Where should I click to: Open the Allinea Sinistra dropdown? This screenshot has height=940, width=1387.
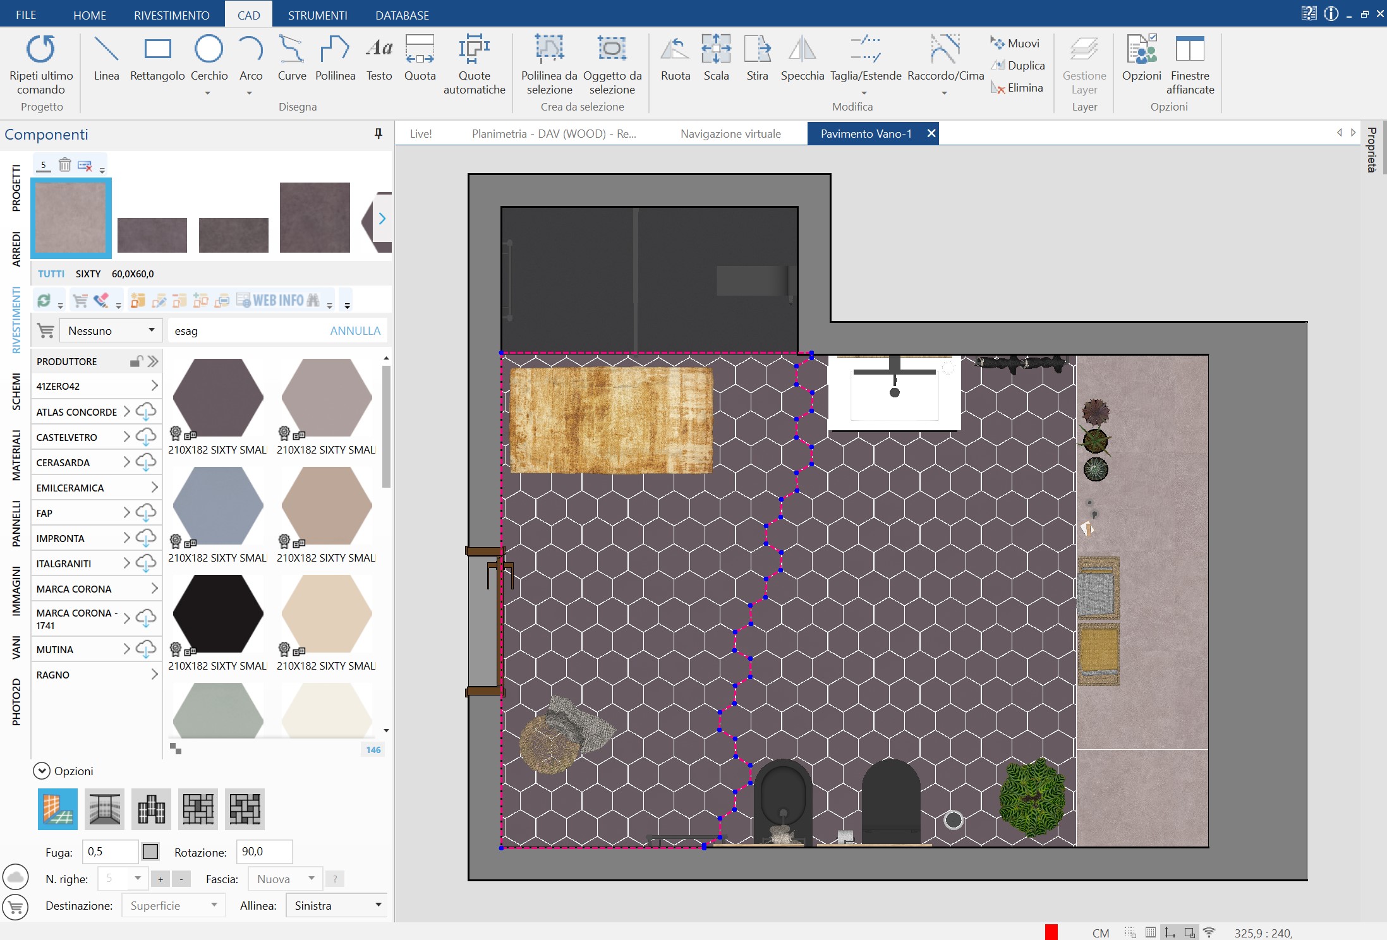pyautogui.click(x=337, y=905)
